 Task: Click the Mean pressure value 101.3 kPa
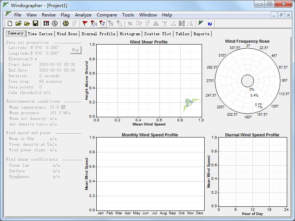tap(60, 113)
